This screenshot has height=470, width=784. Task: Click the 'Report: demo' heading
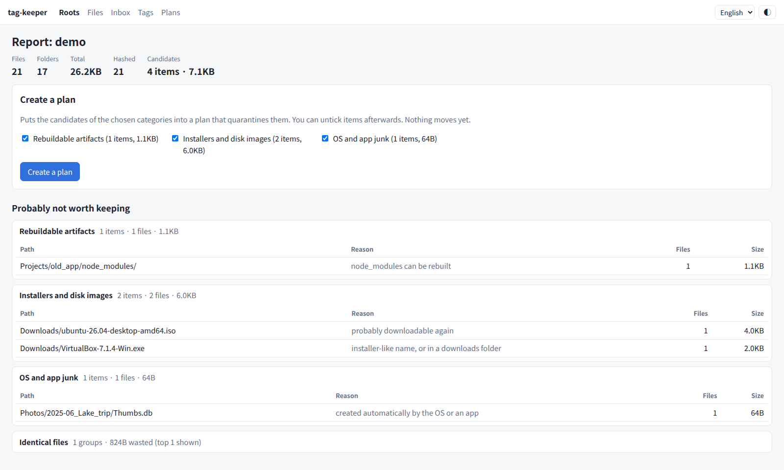tap(49, 42)
